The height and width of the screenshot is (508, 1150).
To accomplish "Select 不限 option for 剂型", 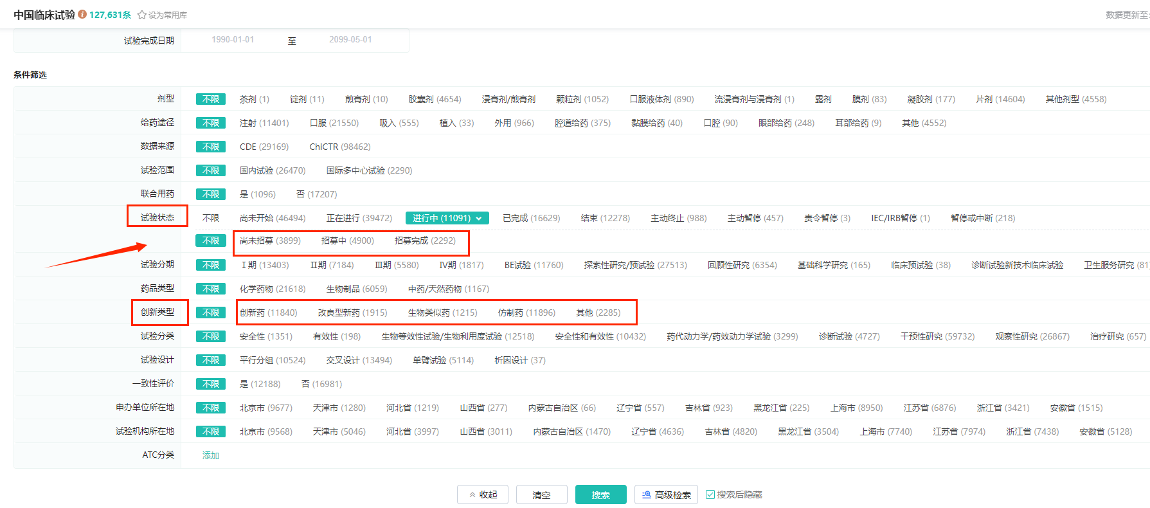I will click(x=211, y=99).
